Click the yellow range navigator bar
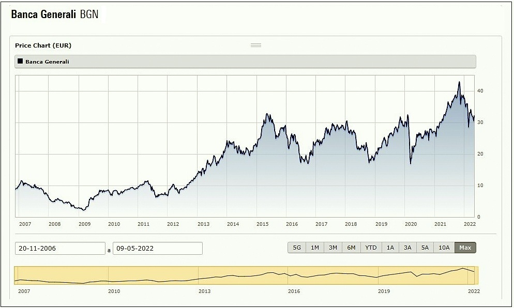514x308 pixels. [246, 275]
